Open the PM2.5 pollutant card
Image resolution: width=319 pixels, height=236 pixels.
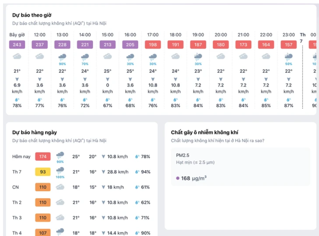click(240, 167)
